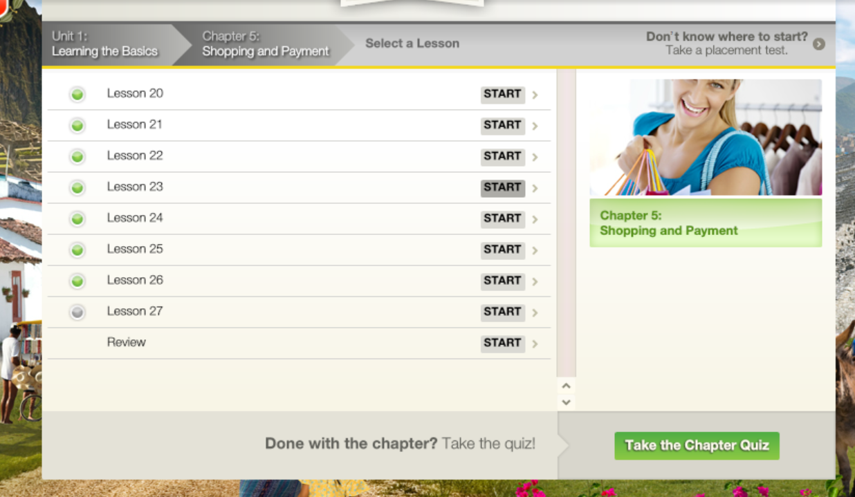Start Lesson 20
Viewport: 855px width, 497px height.
(x=503, y=95)
